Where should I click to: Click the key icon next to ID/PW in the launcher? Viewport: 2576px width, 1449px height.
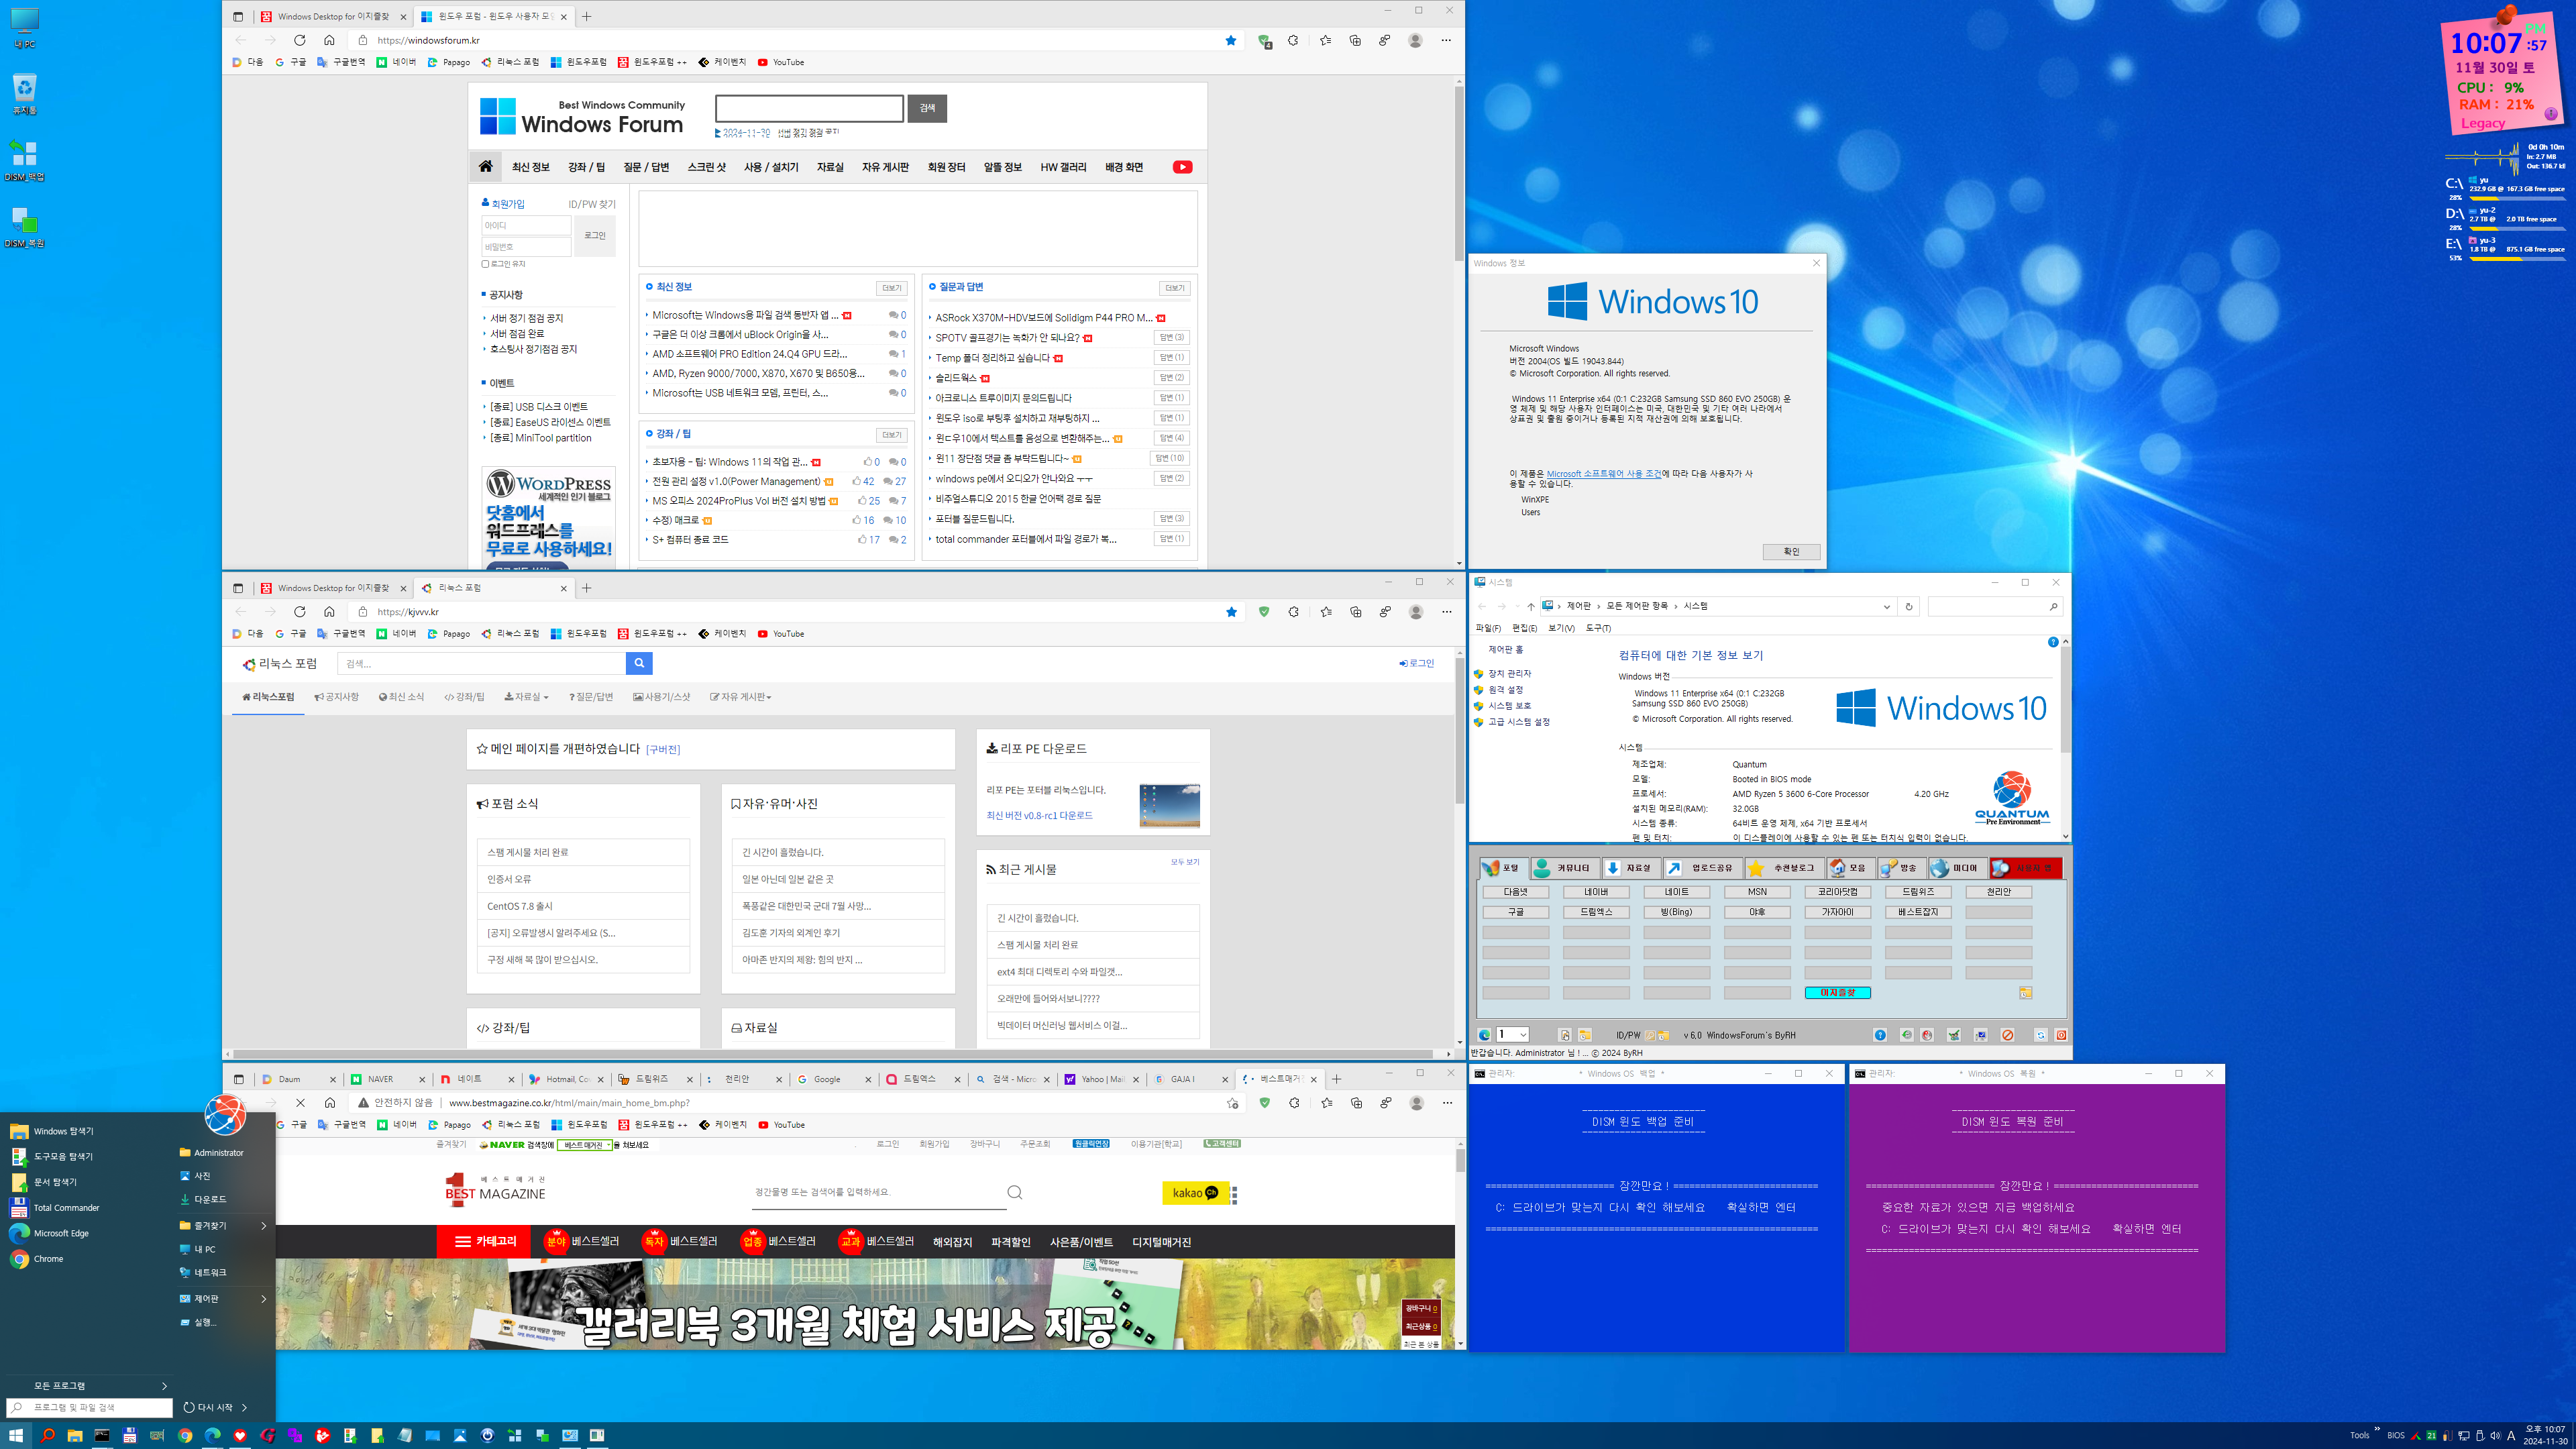1650,1036
